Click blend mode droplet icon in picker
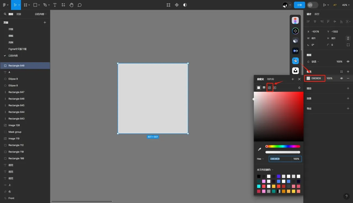Screen dimensions: 353x203 [x=299, y=88]
